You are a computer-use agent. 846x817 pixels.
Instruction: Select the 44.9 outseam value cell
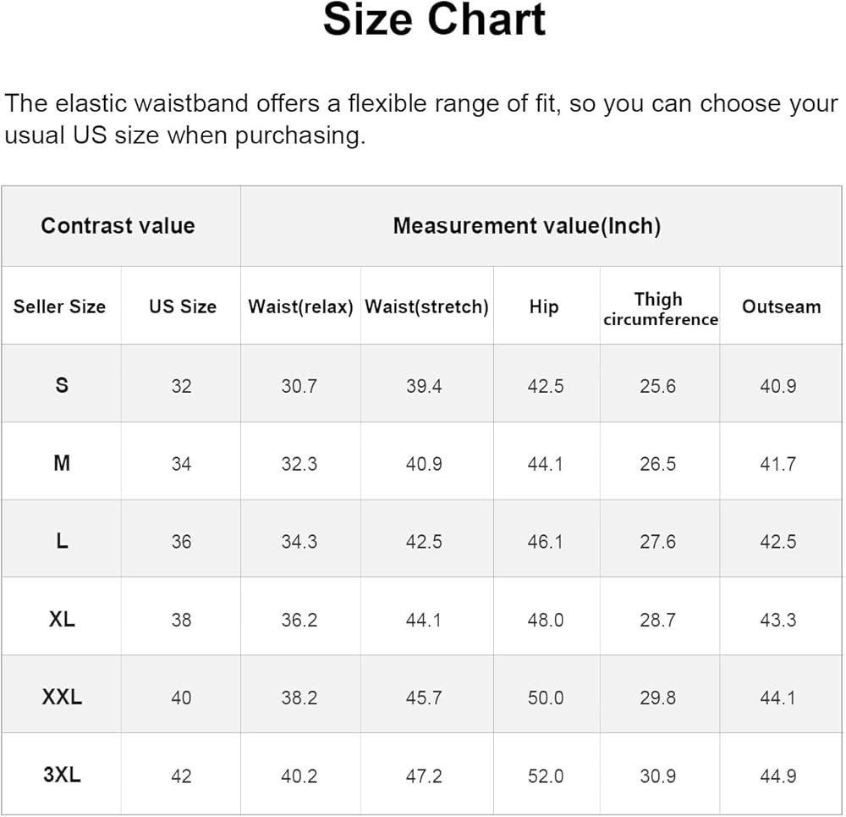[778, 776]
